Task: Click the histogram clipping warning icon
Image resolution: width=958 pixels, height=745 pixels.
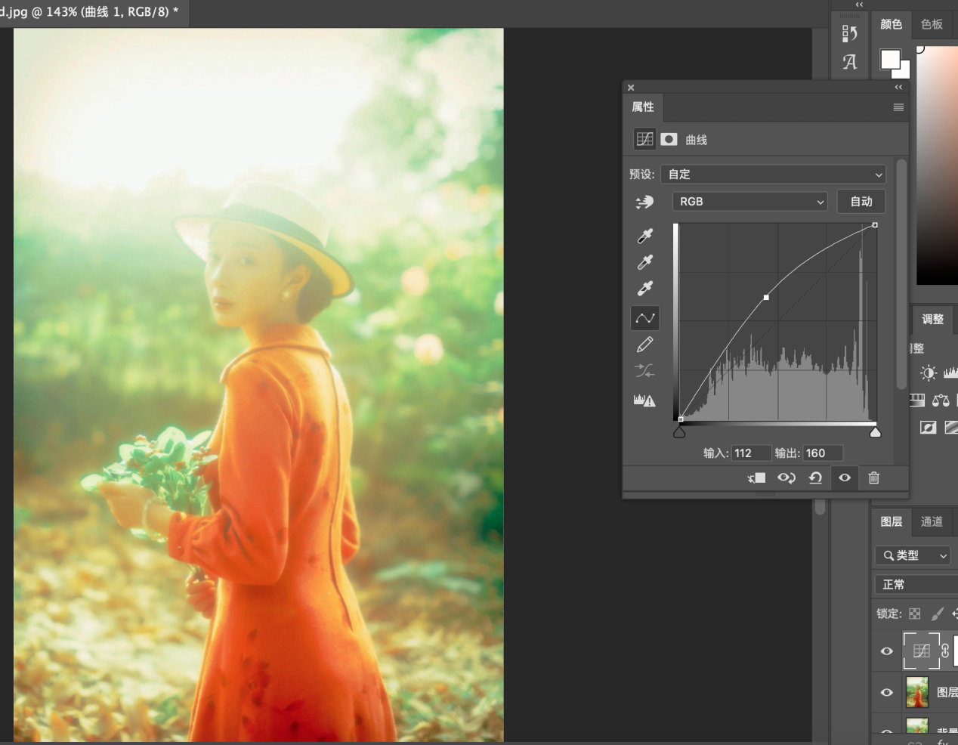Action: click(644, 400)
